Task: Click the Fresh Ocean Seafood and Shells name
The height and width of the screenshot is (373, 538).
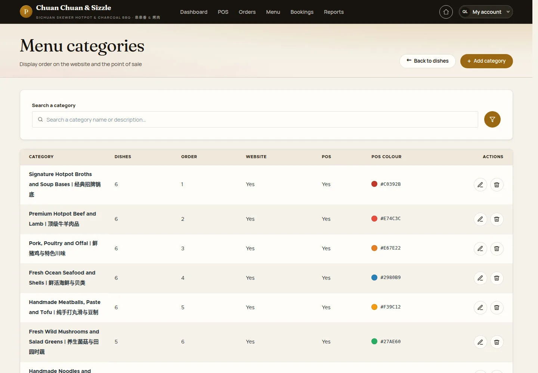Action: 62,278
